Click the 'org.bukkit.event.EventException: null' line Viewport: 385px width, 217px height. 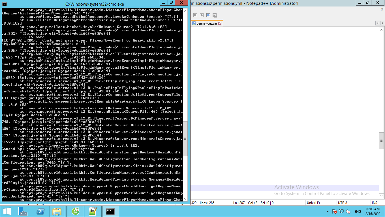pyautogui.click(x=44, y=44)
